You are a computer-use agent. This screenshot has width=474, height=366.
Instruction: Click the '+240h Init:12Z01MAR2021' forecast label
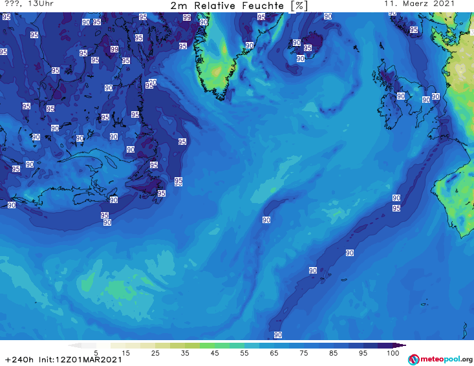coord(63,360)
